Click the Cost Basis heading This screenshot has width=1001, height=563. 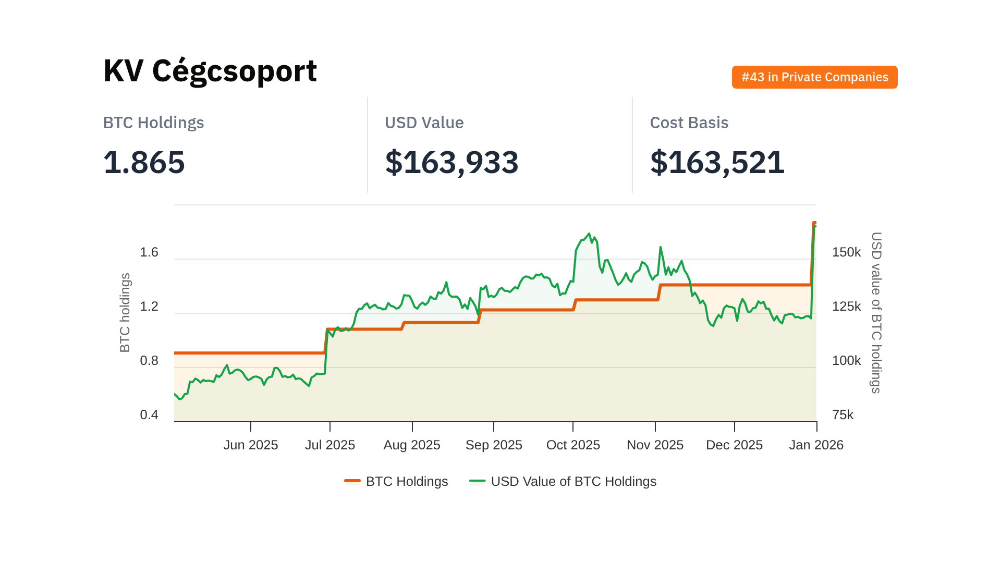tap(689, 123)
